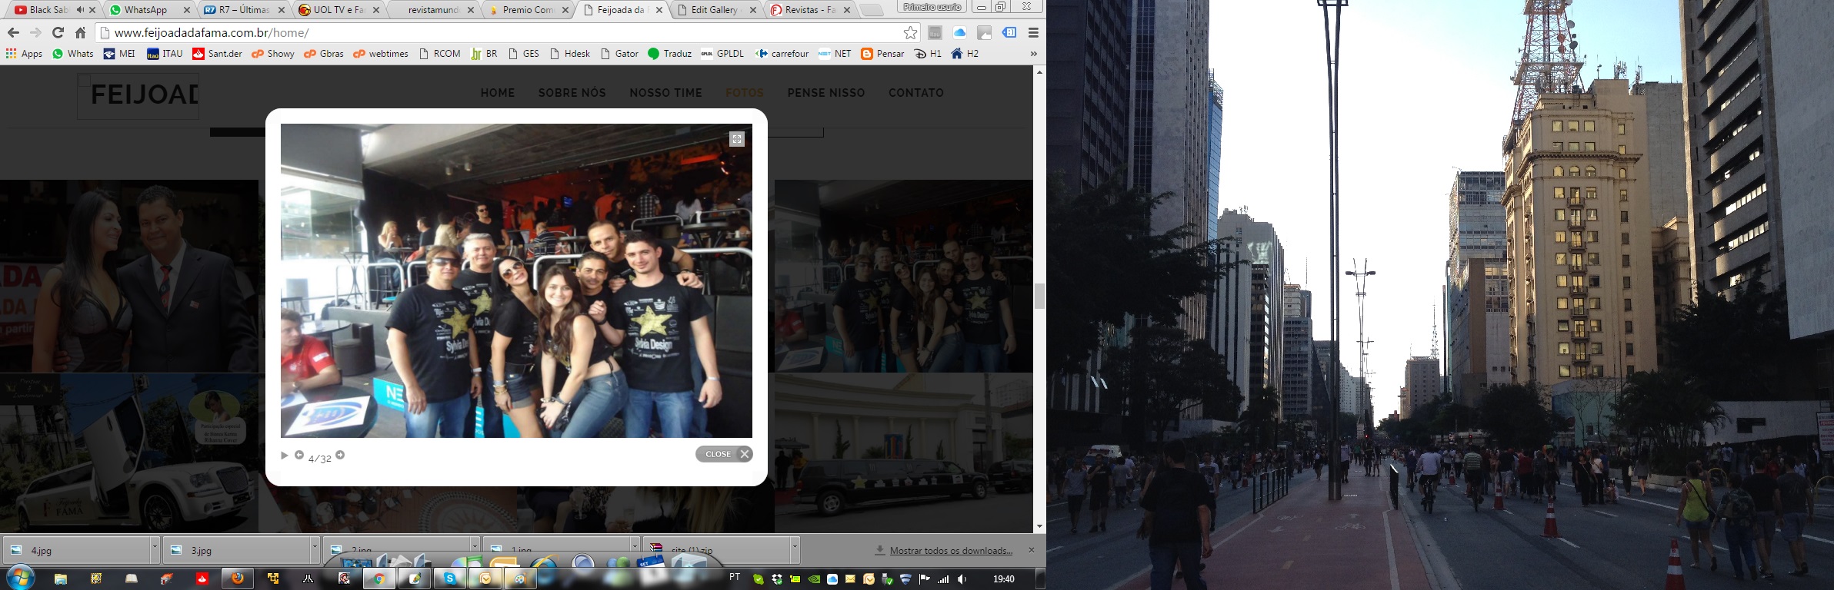The image size is (1834, 590).
Task: Open the ITAU bookmark
Action: coord(165,54)
